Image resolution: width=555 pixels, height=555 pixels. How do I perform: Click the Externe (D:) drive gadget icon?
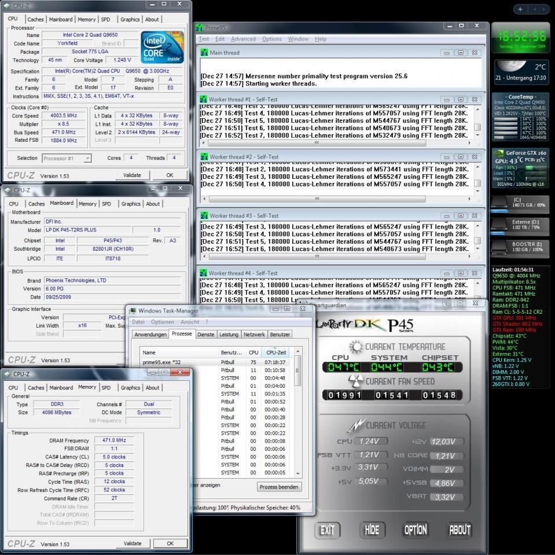499,225
